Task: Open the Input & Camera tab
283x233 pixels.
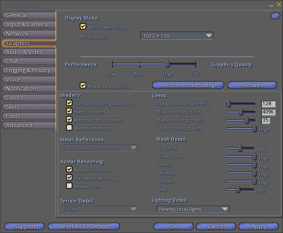Action: tap(29, 25)
